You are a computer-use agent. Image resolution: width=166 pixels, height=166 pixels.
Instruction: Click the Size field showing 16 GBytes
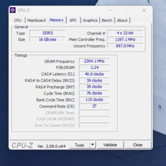pos(47,40)
